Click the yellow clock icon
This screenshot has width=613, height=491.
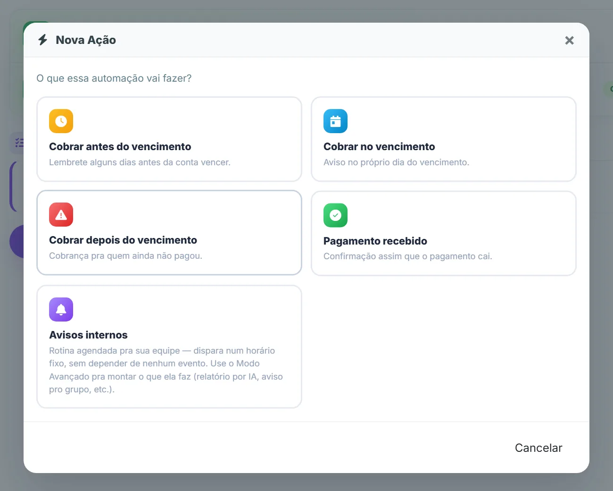[x=61, y=121]
